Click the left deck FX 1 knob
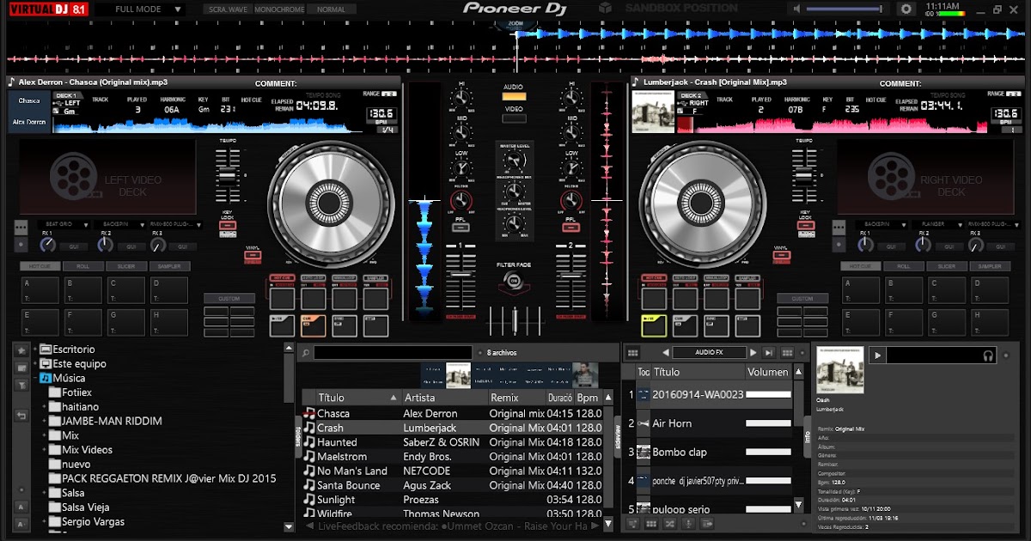1031x541 pixels. tap(47, 245)
